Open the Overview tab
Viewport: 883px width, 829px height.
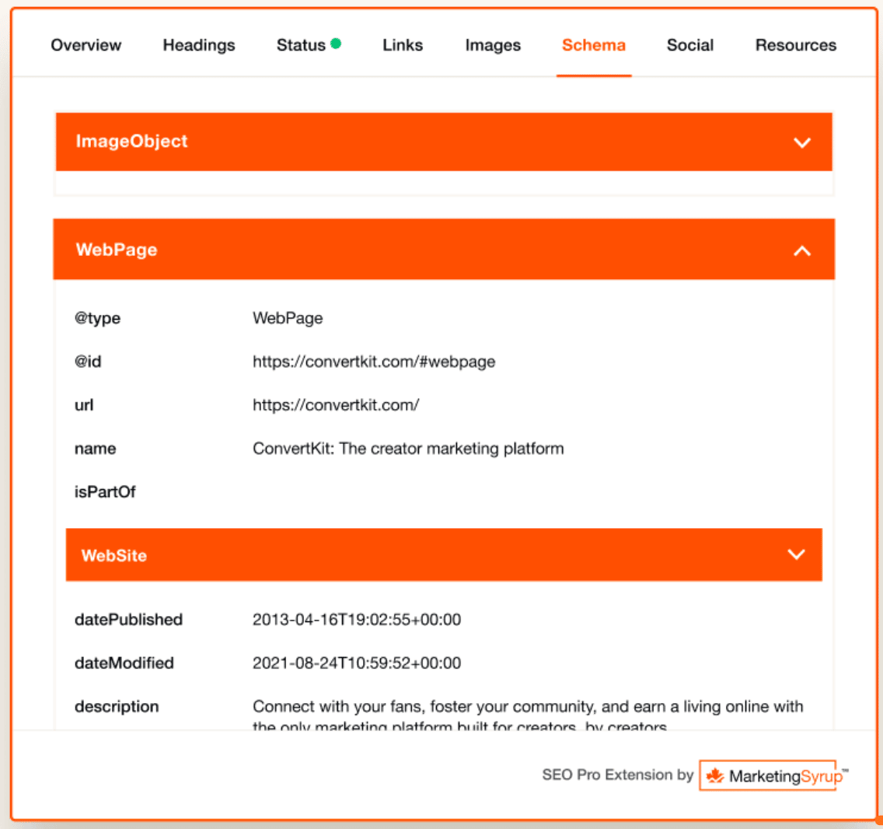86,45
